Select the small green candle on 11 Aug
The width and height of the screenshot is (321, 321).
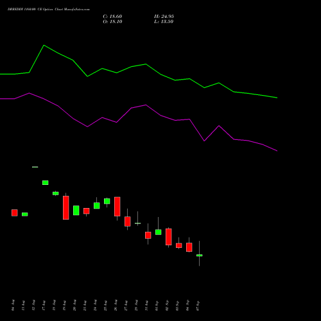pyautogui.click(x=25, y=214)
